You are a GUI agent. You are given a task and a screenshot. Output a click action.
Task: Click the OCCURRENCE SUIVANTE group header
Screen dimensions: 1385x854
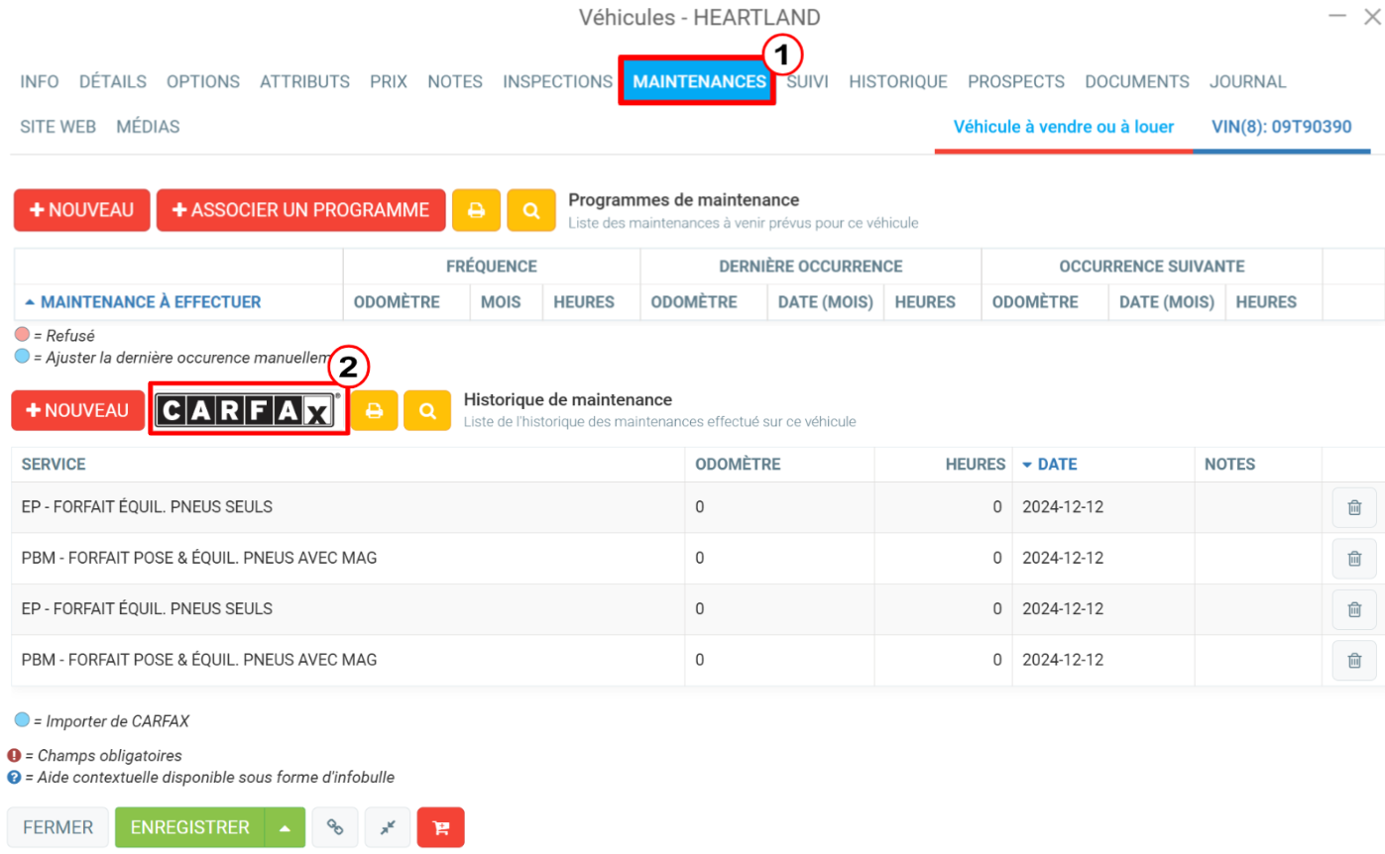click(1152, 266)
